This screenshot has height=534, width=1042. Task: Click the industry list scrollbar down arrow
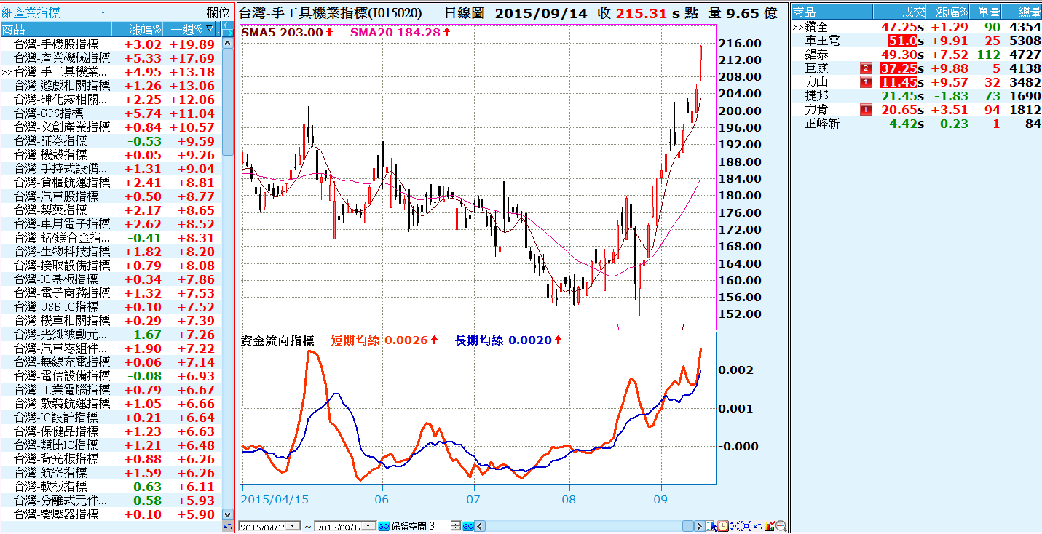tap(228, 514)
